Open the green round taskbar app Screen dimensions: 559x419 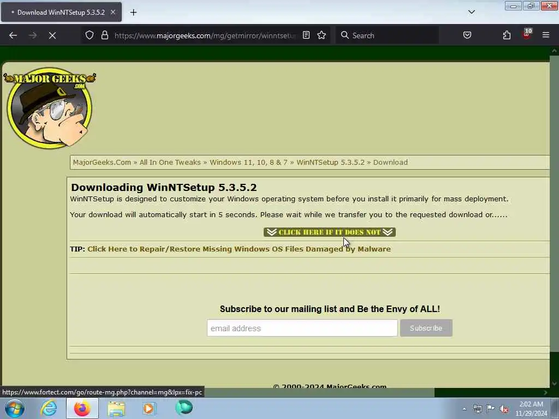coord(184,408)
